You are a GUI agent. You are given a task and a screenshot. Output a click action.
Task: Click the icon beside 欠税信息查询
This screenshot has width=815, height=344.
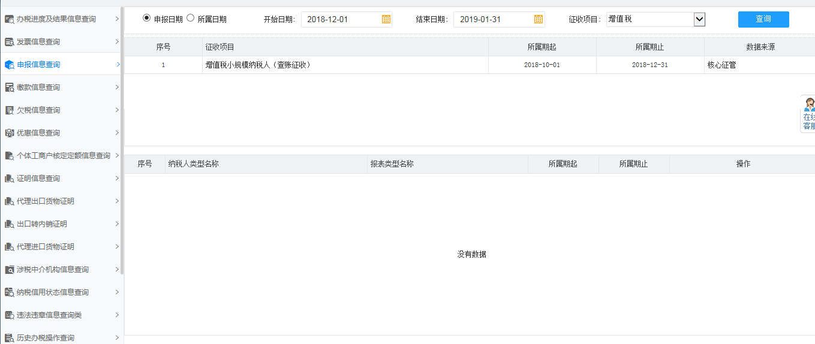pos(9,110)
